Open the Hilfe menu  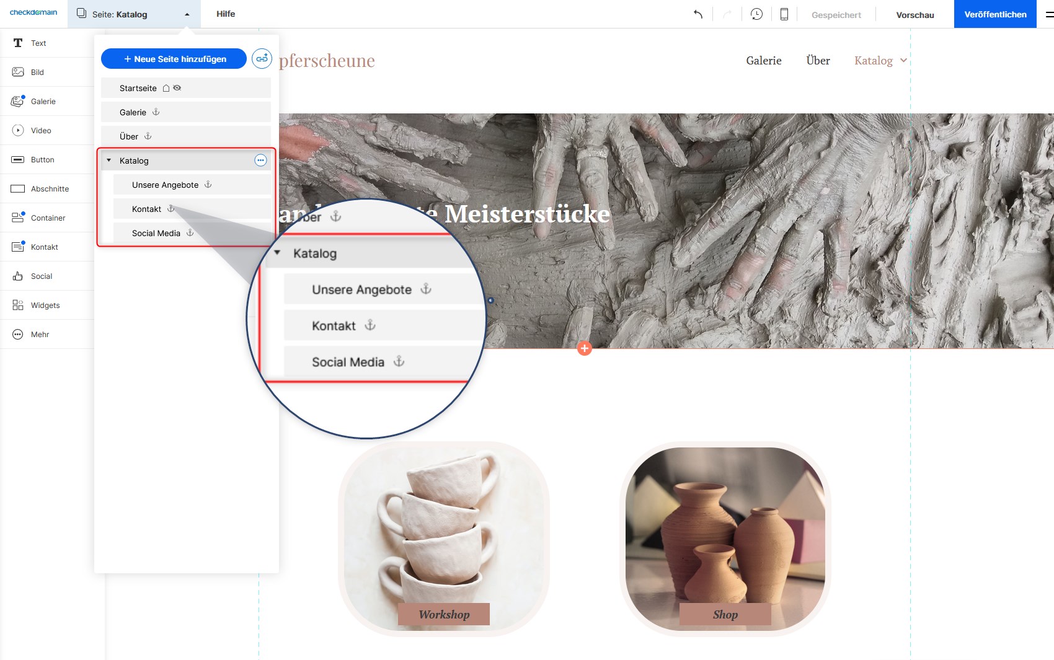pyautogui.click(x=226, y=14)
